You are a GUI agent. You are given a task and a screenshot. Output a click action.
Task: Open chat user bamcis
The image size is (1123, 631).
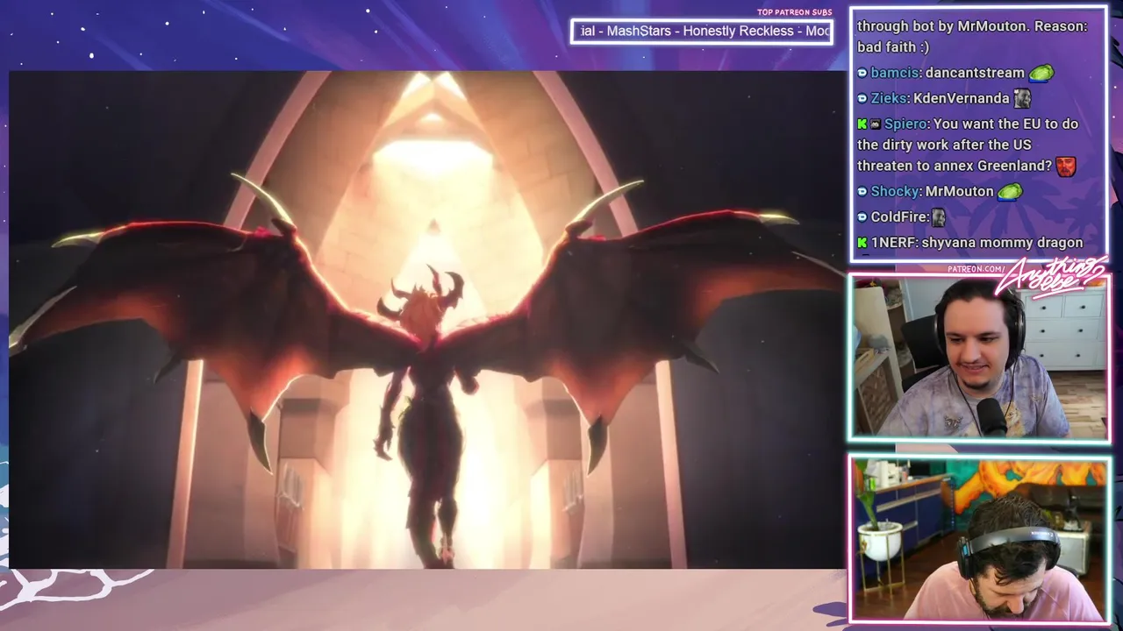895,73
